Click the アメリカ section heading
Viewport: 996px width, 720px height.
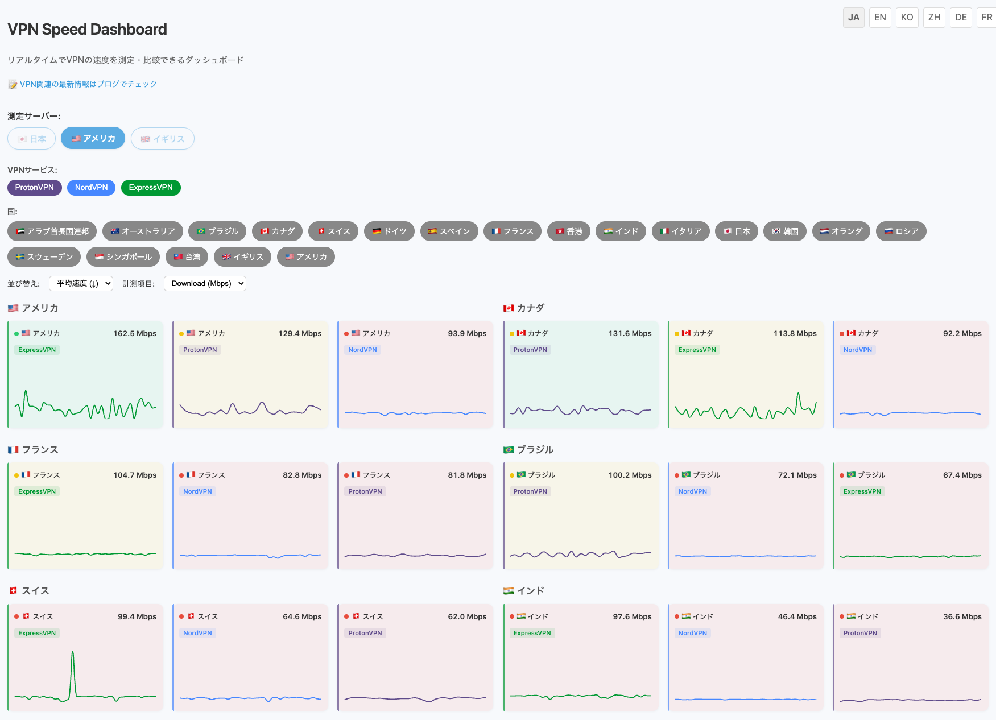click(33, 308)
